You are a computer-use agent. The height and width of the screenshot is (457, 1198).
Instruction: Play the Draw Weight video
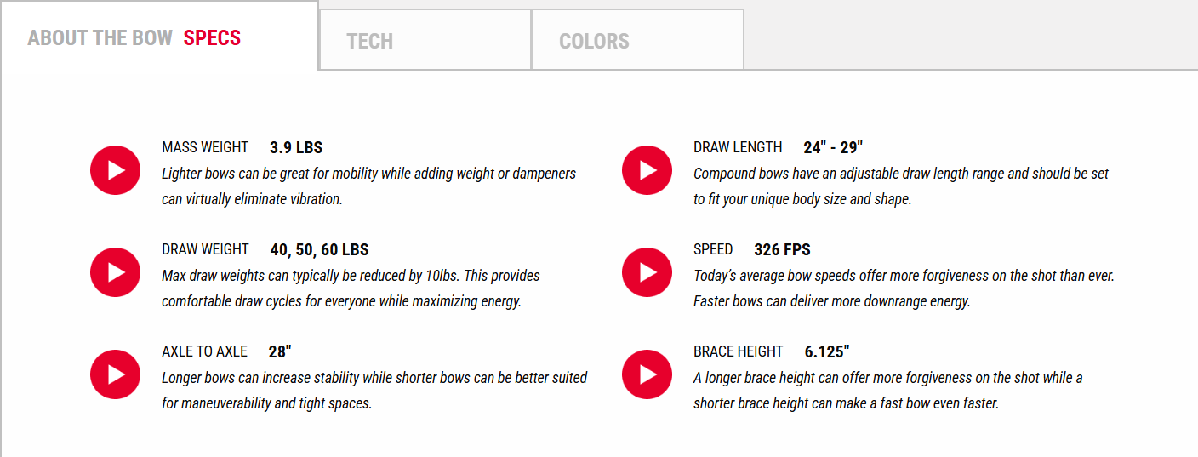tap(115, 272)
